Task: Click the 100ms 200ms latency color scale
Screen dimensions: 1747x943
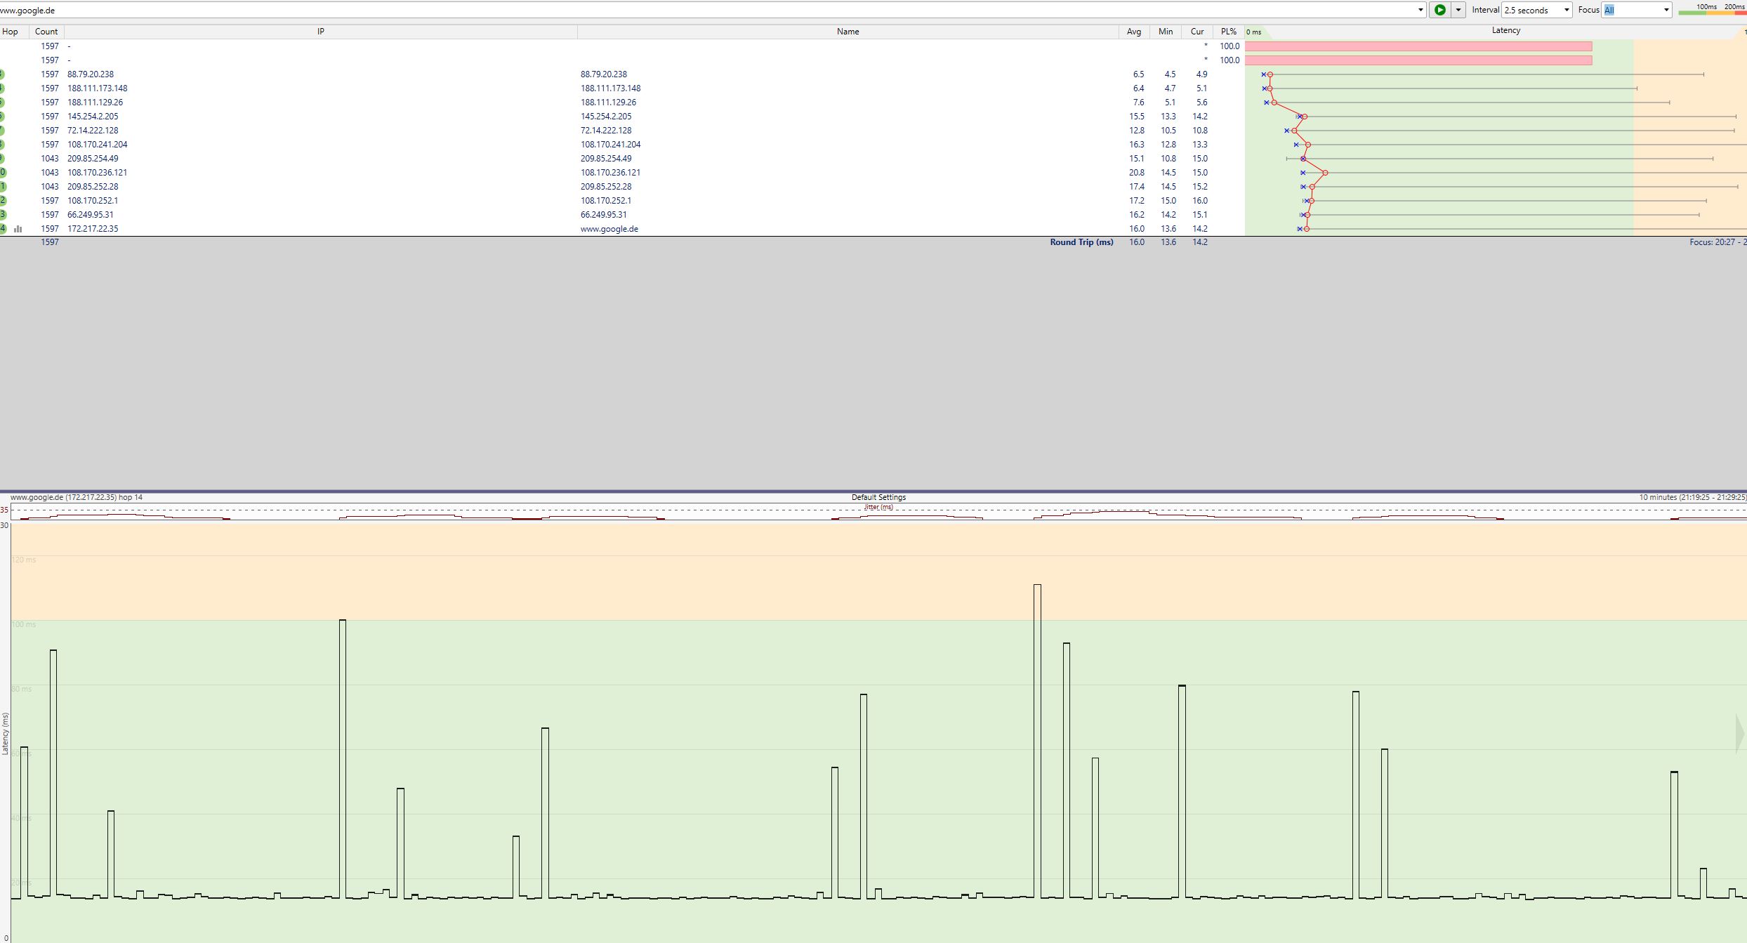Action: pos(1712,9)
